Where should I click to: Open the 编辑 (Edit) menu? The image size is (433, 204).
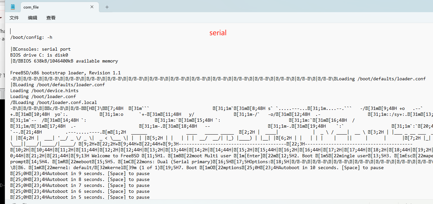coord(33,18)
